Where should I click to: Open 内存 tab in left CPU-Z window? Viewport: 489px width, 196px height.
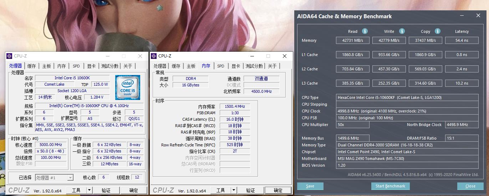pyautogui.click(x=62, y=66)
